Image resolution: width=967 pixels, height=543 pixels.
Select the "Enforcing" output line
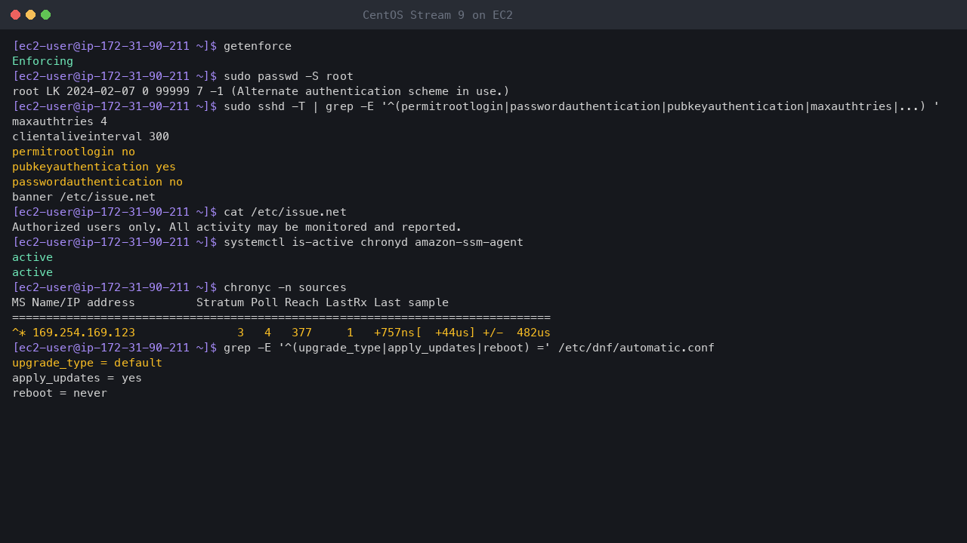tap(43, 61)
